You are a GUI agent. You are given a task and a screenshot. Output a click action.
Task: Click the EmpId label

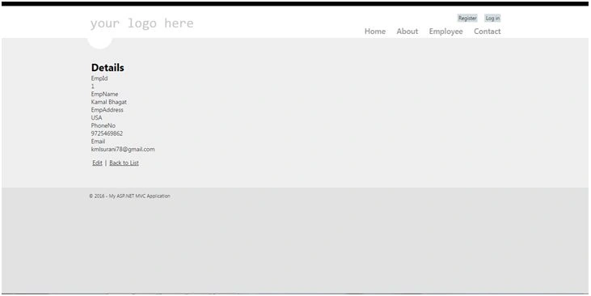[99, 78]
